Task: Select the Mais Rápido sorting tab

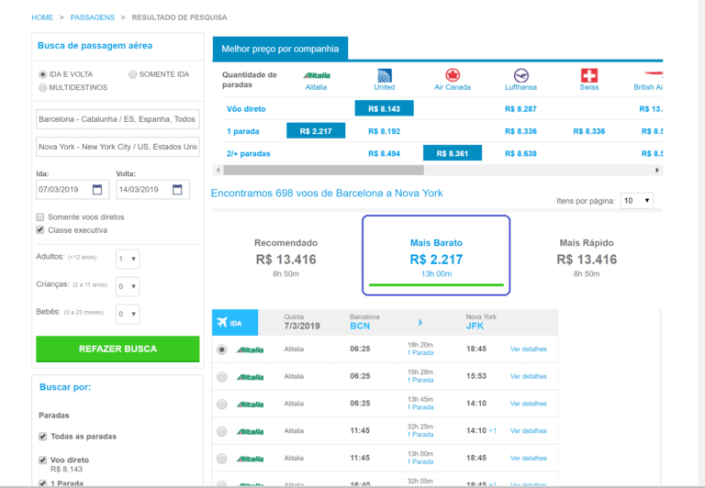Action: tap(587, 254)
